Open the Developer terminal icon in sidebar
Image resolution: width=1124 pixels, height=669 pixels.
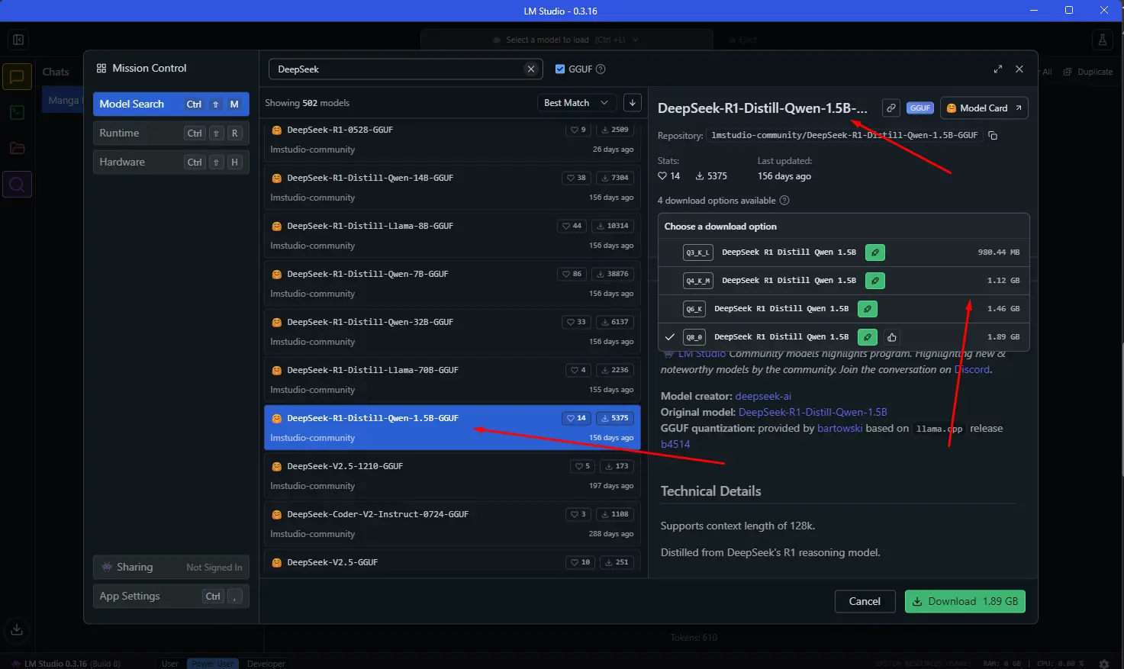[x=17, y=112]
